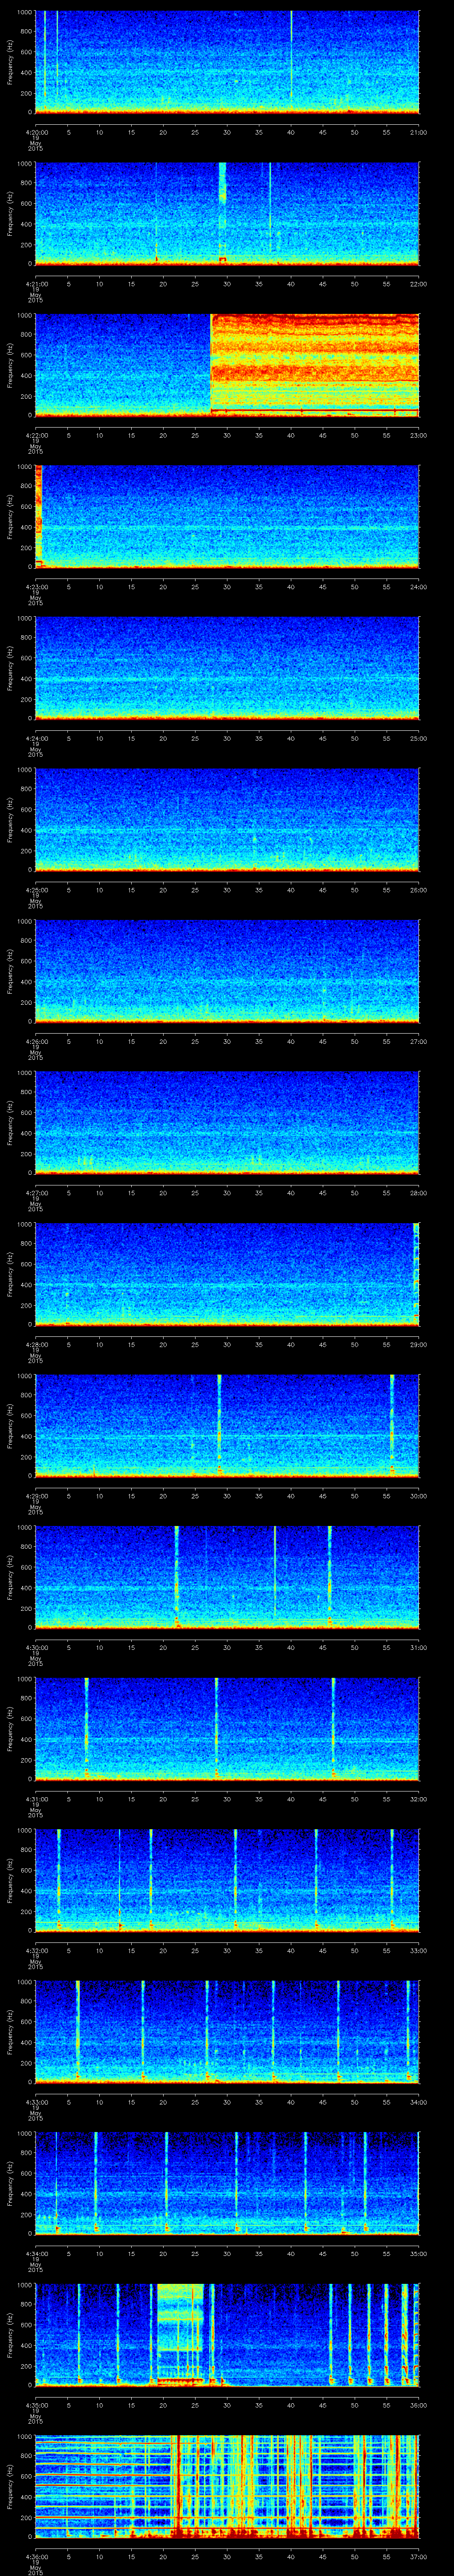The height and width of the screenshot is (2576, 454).
Task: Click the spectrogram panel starting at 4:25:00
Action: coord(227,819)
